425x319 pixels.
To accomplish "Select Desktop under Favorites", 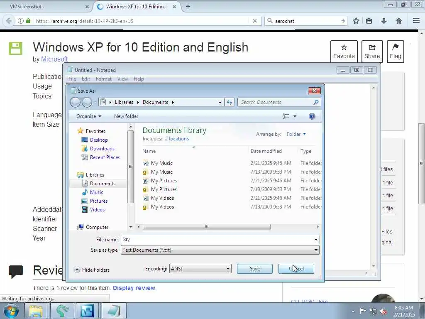I will (99, 140).
